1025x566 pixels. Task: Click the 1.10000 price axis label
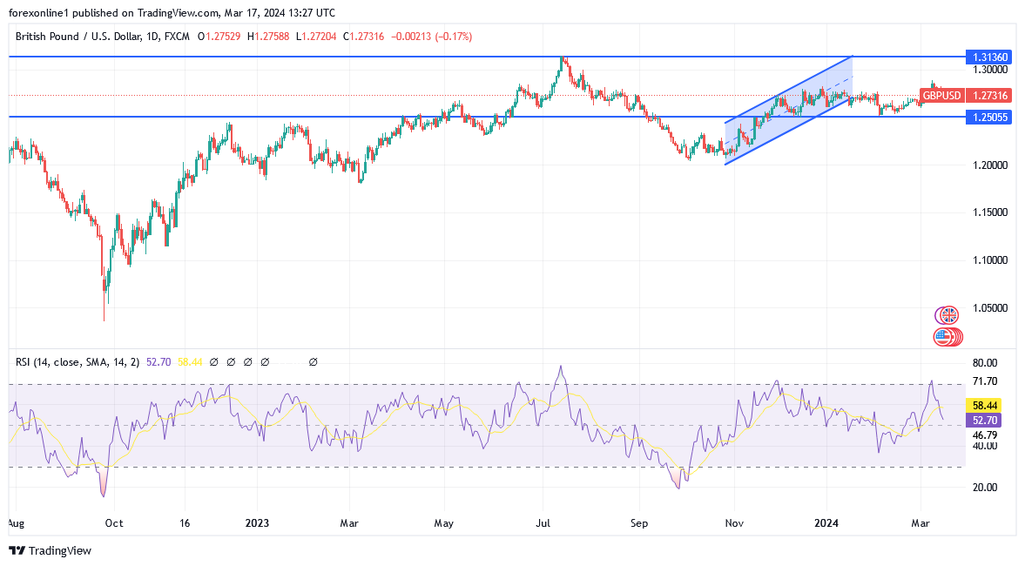pyautogui.click(x=990, y=260)
